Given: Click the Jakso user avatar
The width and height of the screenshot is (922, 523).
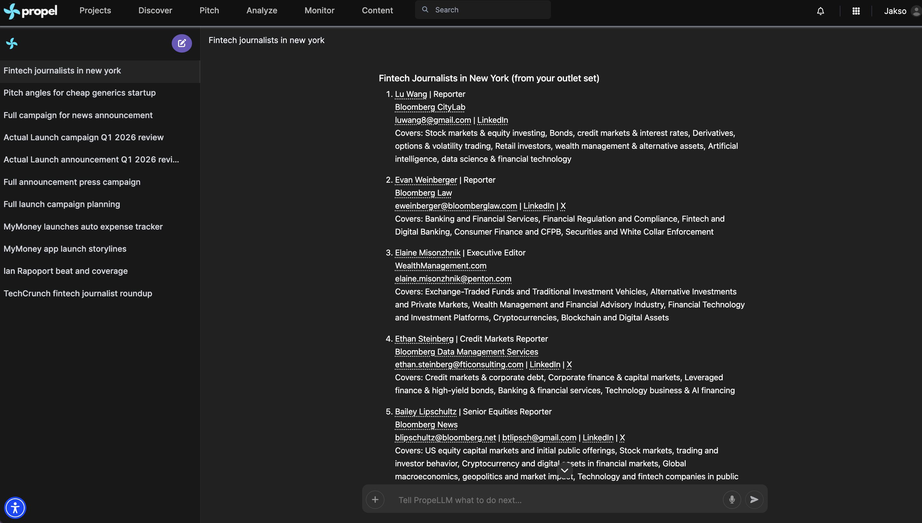Looking at the screenshot, I should pyautogui.click(x=916, y=11).
